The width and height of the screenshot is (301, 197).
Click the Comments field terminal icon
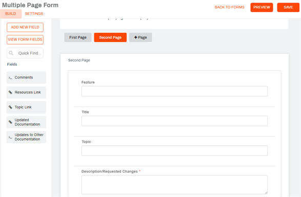coord(10,78)
